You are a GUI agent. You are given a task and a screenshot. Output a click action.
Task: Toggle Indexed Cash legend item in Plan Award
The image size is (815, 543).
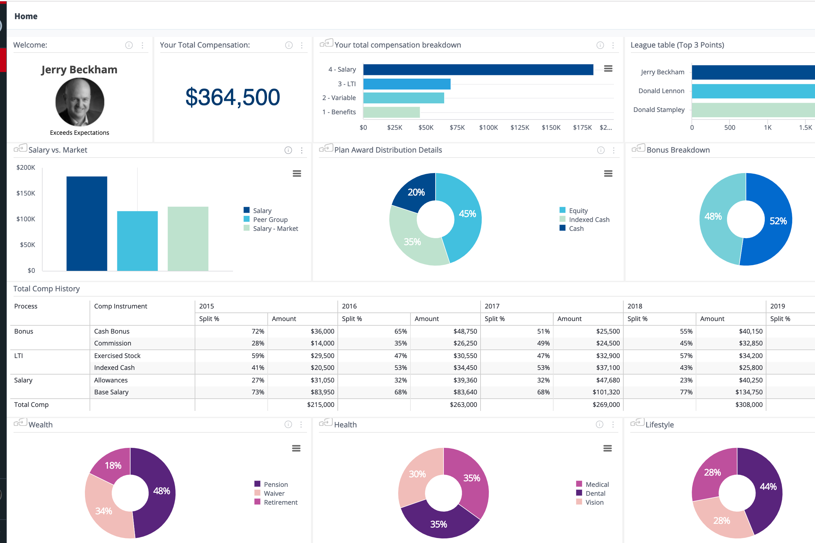point(585,220)
